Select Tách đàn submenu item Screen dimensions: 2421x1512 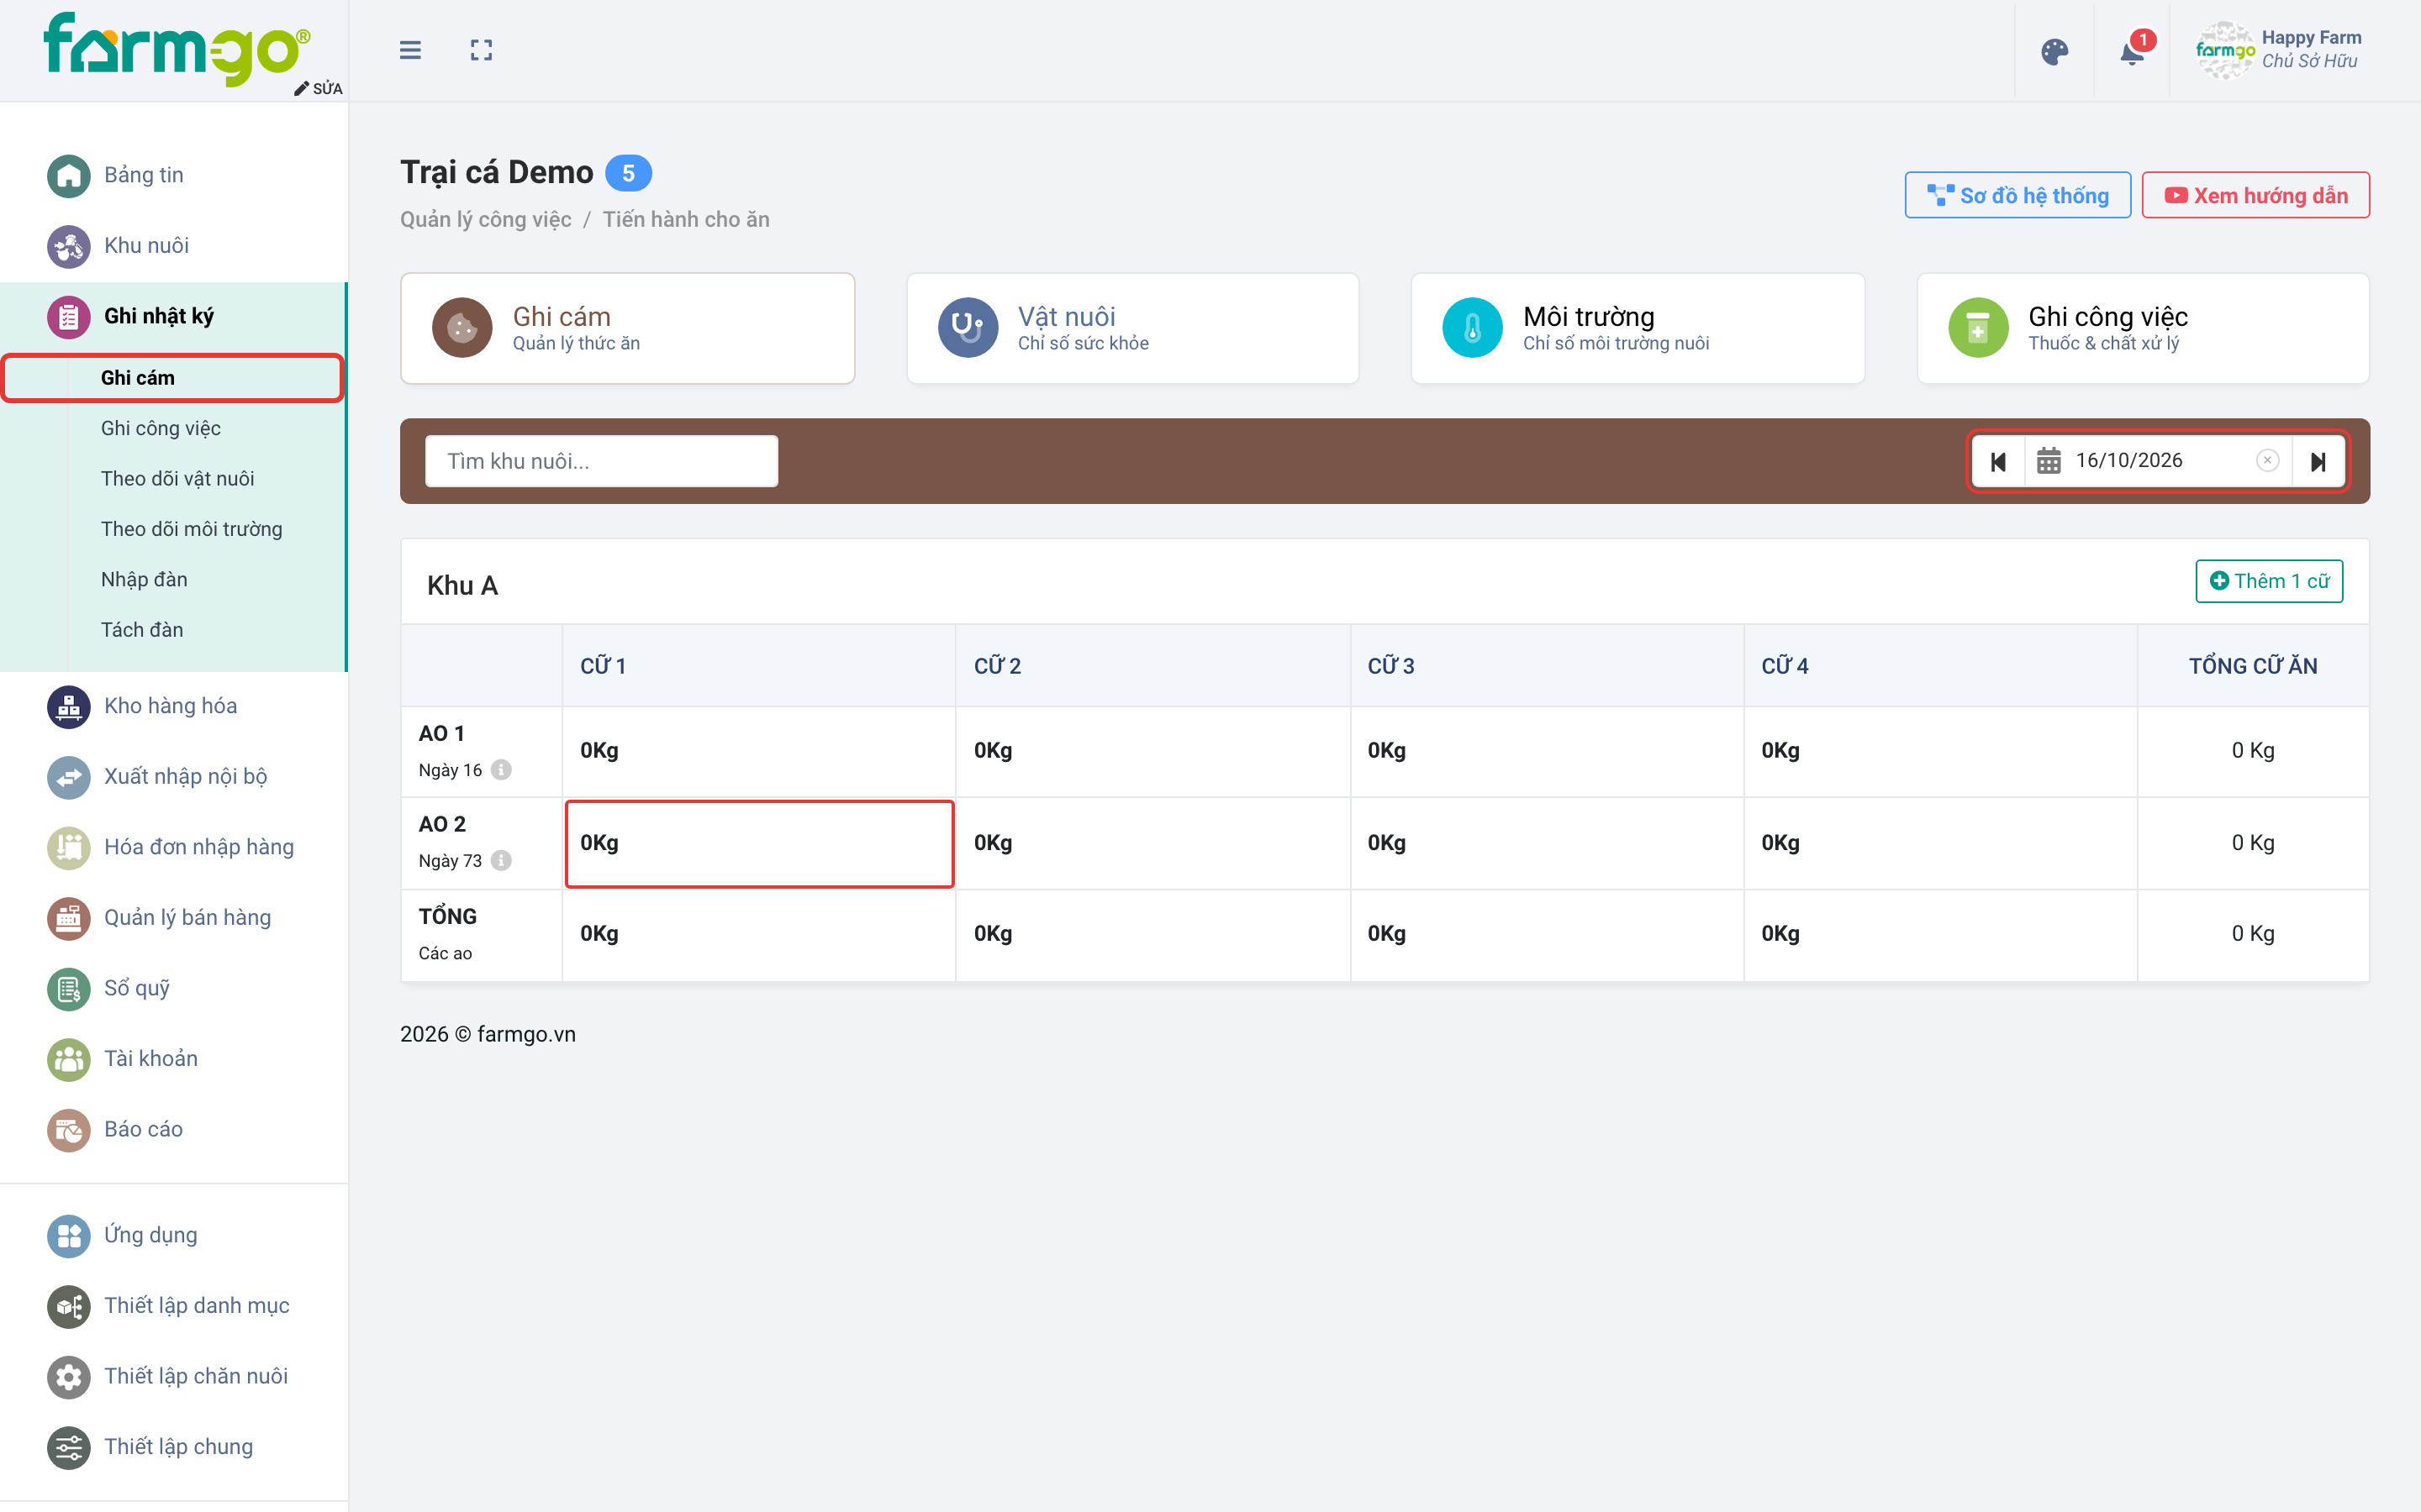(x=142, y=630)
